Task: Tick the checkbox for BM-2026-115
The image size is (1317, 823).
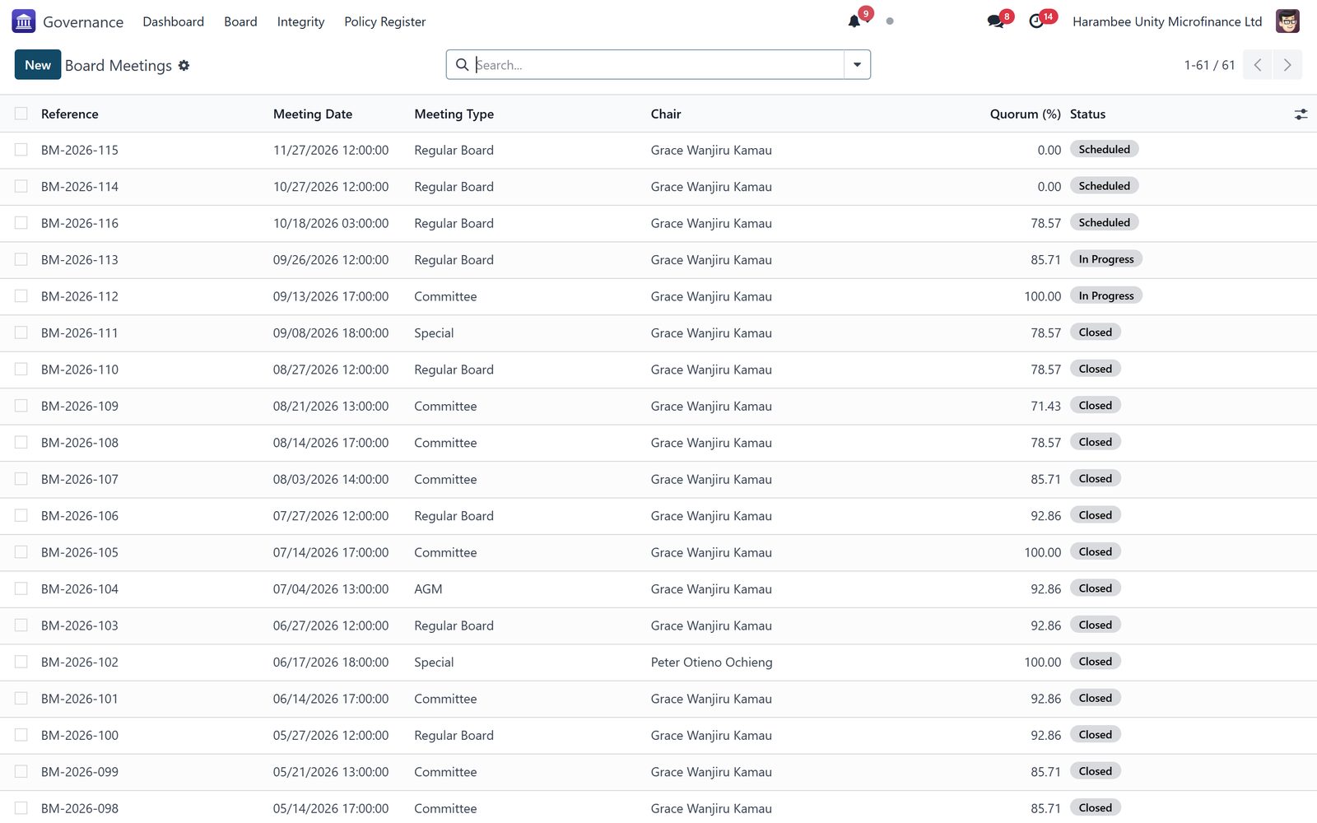Action: pos(21,150)
